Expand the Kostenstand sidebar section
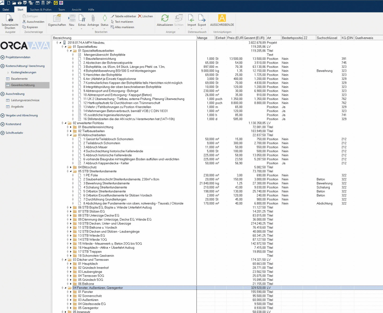 tap(3, 124)
